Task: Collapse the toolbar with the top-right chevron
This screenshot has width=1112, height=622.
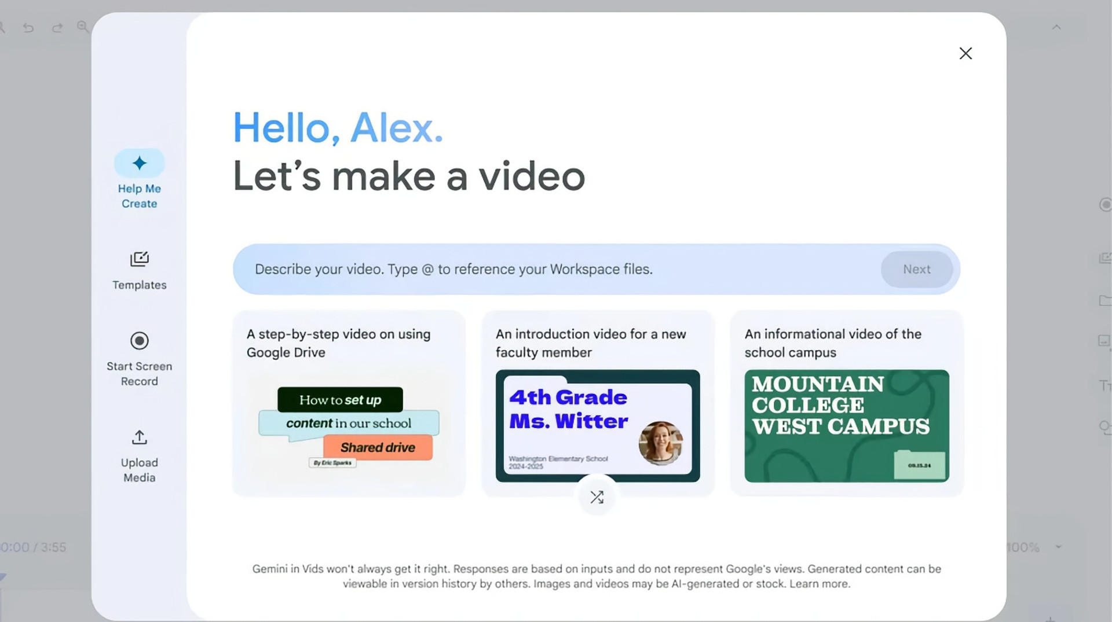Action: [x=1056, y=27]
